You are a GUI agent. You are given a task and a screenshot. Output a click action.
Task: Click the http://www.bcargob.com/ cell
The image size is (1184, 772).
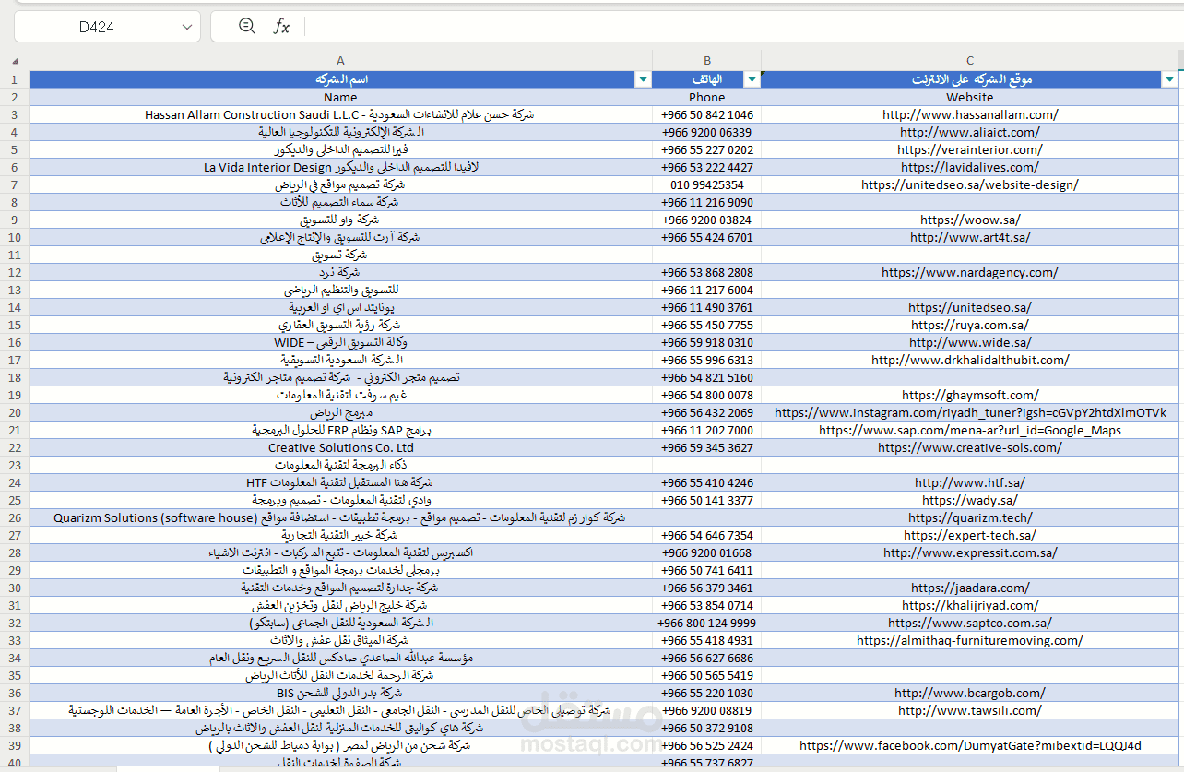[970, 693]
